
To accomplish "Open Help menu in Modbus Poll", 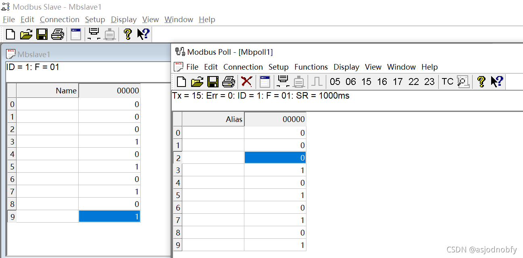I will pos(429,67).
